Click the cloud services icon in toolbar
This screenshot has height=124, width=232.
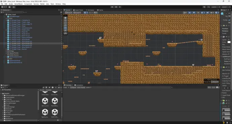pyautogui.click(x=10, y=7)
